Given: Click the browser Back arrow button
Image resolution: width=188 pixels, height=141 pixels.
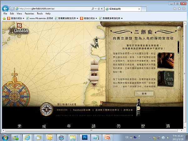Looking at the screenshot, I should tap(5, 9).
